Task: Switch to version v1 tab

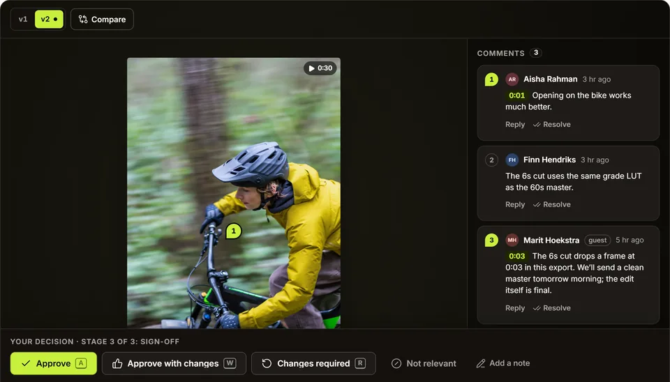Action: (23, 20)
